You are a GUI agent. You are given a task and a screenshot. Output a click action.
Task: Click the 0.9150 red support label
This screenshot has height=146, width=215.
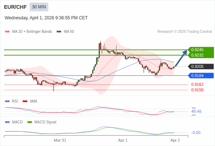tap(197, 90)
